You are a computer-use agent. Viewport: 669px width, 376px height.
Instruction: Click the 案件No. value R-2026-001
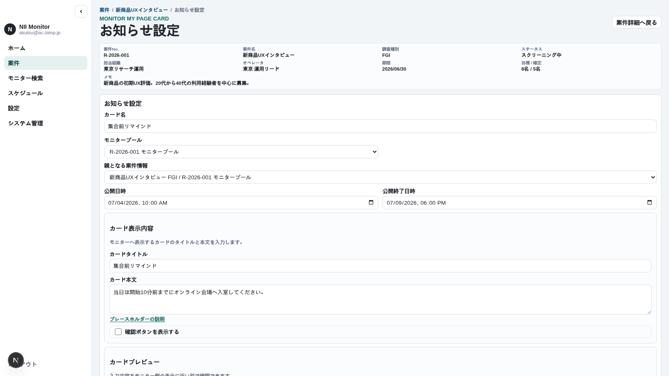pos(116,55)
